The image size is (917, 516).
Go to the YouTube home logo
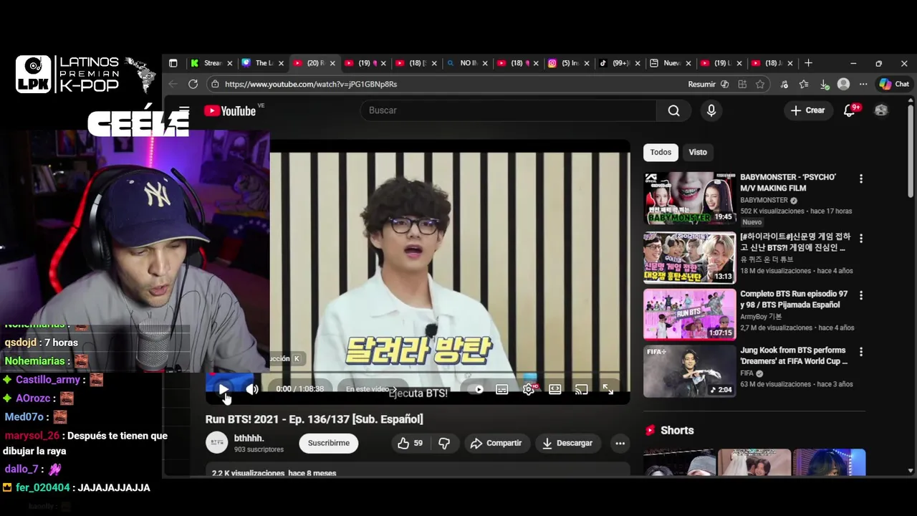[231, 110]
